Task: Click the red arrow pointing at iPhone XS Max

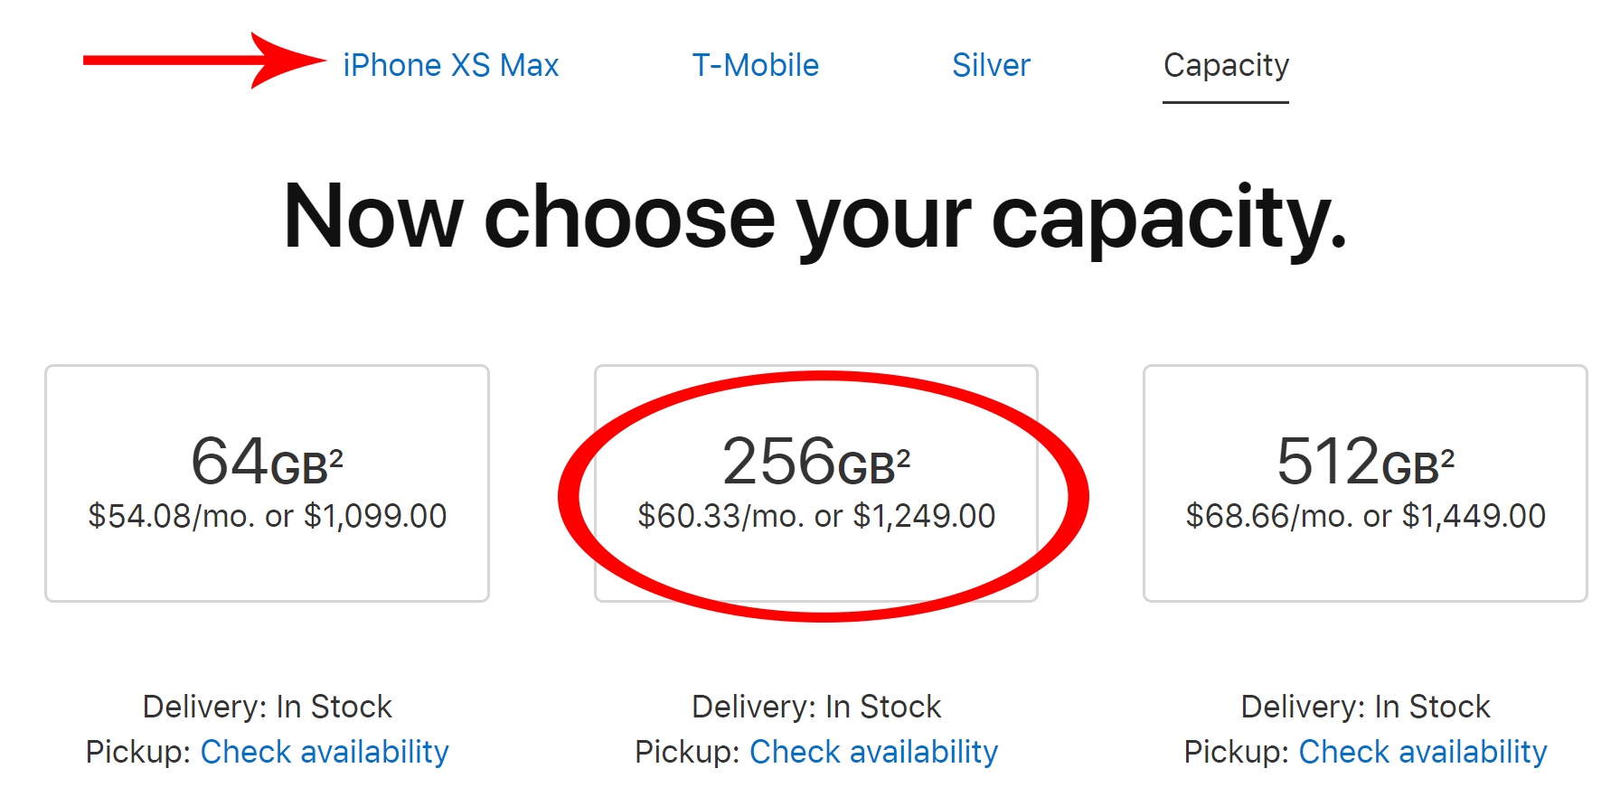Action: (x=203, y=61)
